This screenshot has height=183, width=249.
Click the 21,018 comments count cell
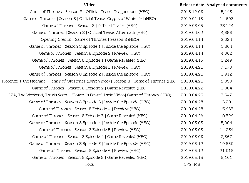(225, 151)
